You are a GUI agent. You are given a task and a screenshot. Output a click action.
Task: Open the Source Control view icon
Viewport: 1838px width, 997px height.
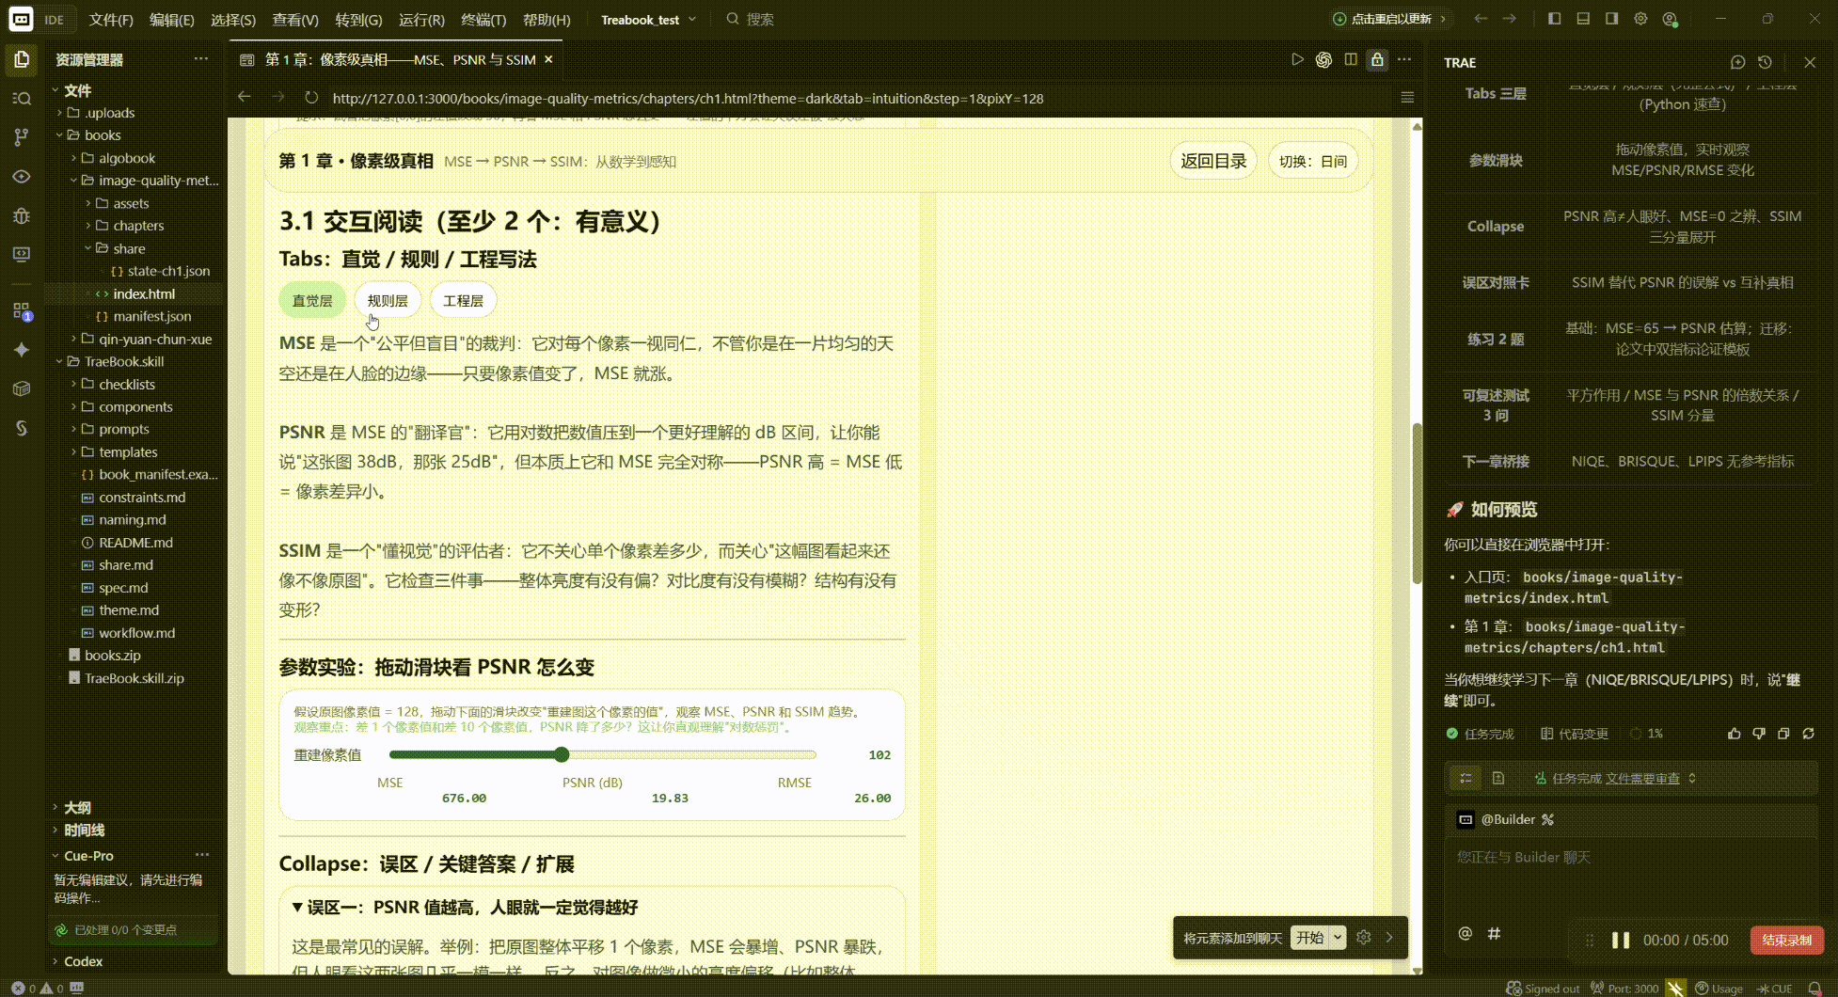tap(22, 137)
